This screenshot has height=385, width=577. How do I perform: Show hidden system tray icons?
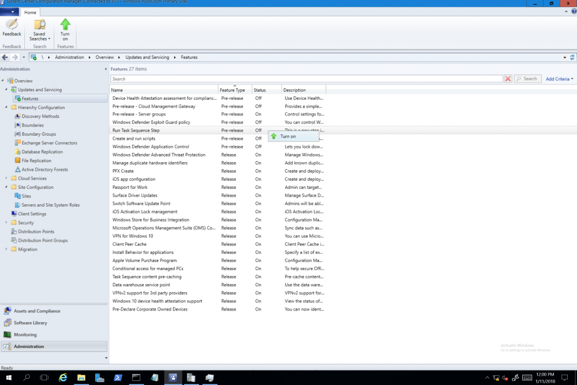click(487, 377)
